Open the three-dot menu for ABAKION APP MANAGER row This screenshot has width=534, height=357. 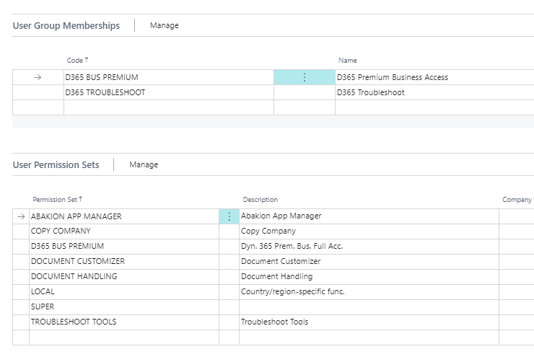[229, 216]
